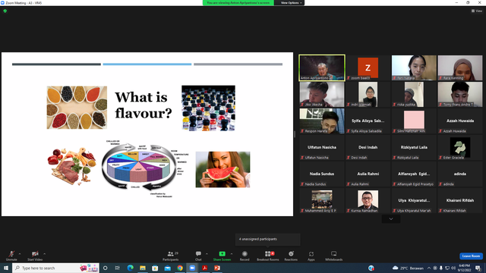The width and height of the screenshot is (486, 273).
Task: Open Microsoft Edge from the taskbar
Action: click(130, 268)
